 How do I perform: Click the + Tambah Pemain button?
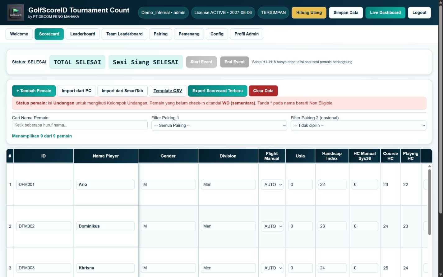click(34, 91)
